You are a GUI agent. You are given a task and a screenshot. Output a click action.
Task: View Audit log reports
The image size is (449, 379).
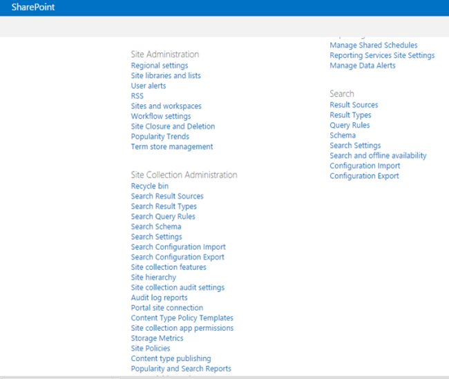tap(159, 298)
